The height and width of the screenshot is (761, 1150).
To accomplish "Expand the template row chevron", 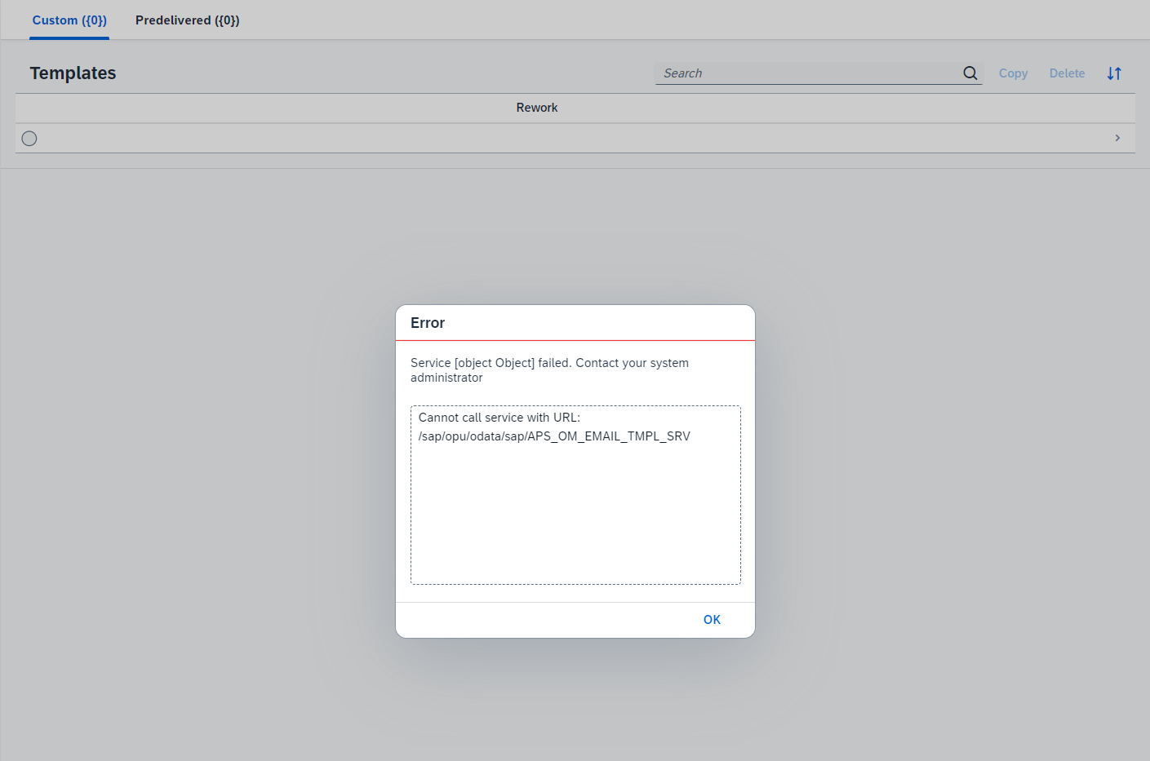I will pyautogui.click(x=1117, y=138).
